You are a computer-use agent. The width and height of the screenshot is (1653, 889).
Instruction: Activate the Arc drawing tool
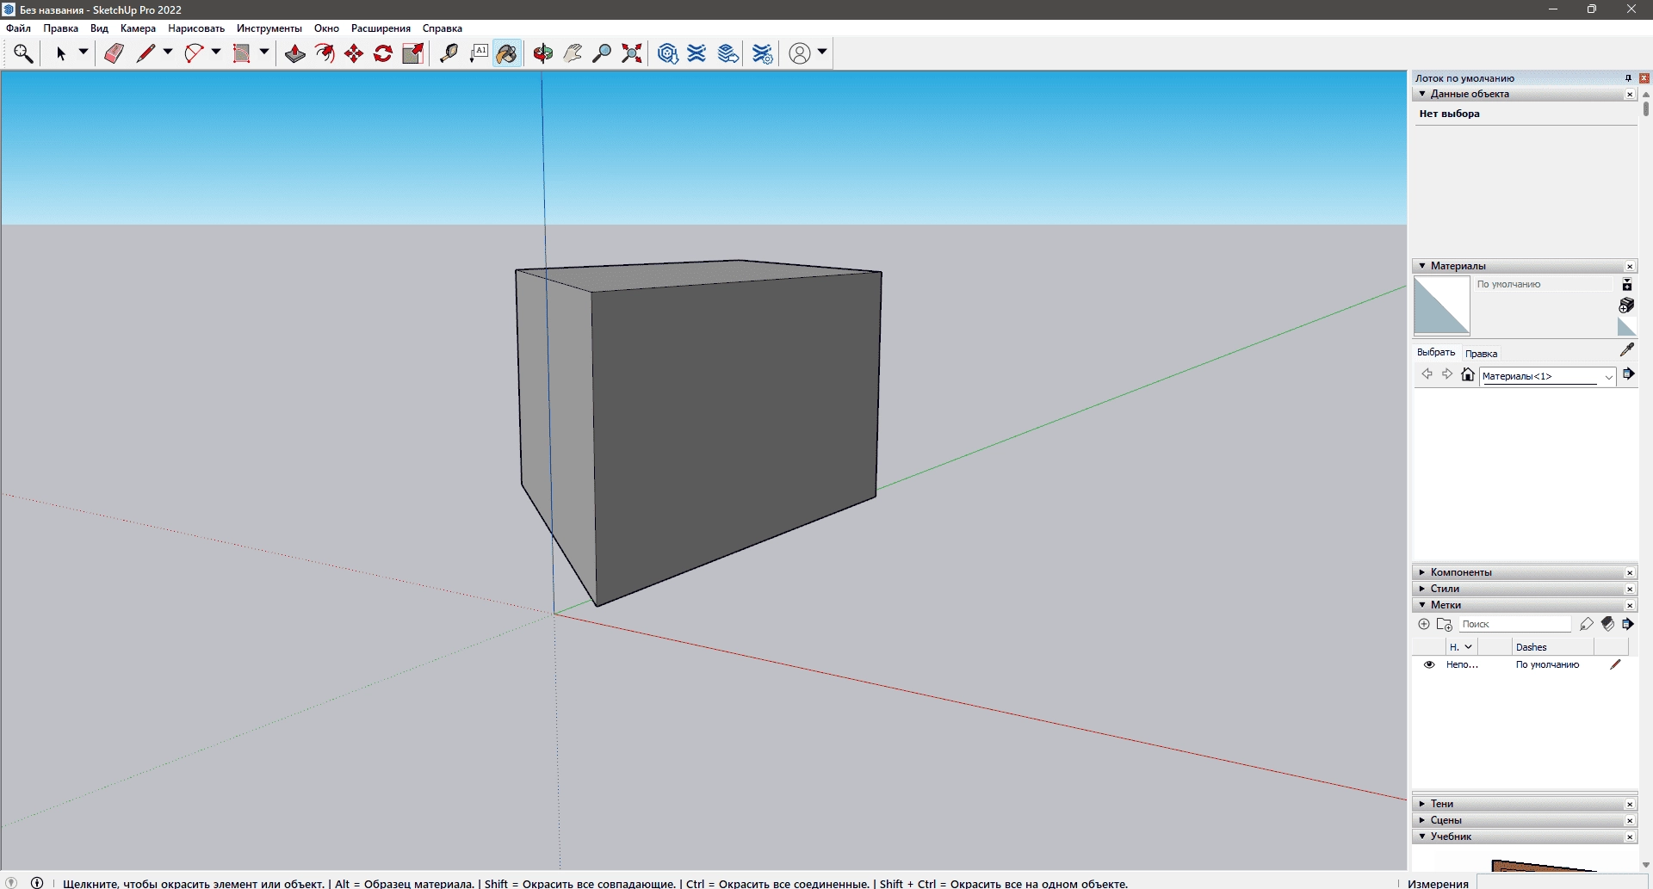[x=194, y=53]
